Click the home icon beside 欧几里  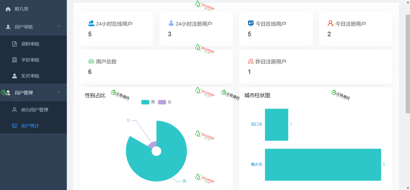8,9
